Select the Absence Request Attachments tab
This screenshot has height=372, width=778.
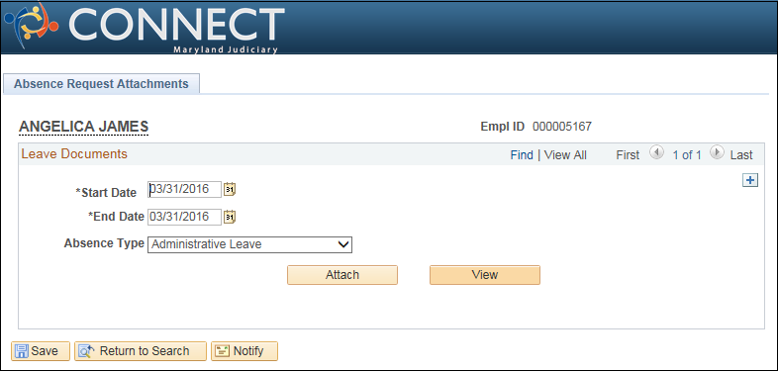(x=101, y=84)
